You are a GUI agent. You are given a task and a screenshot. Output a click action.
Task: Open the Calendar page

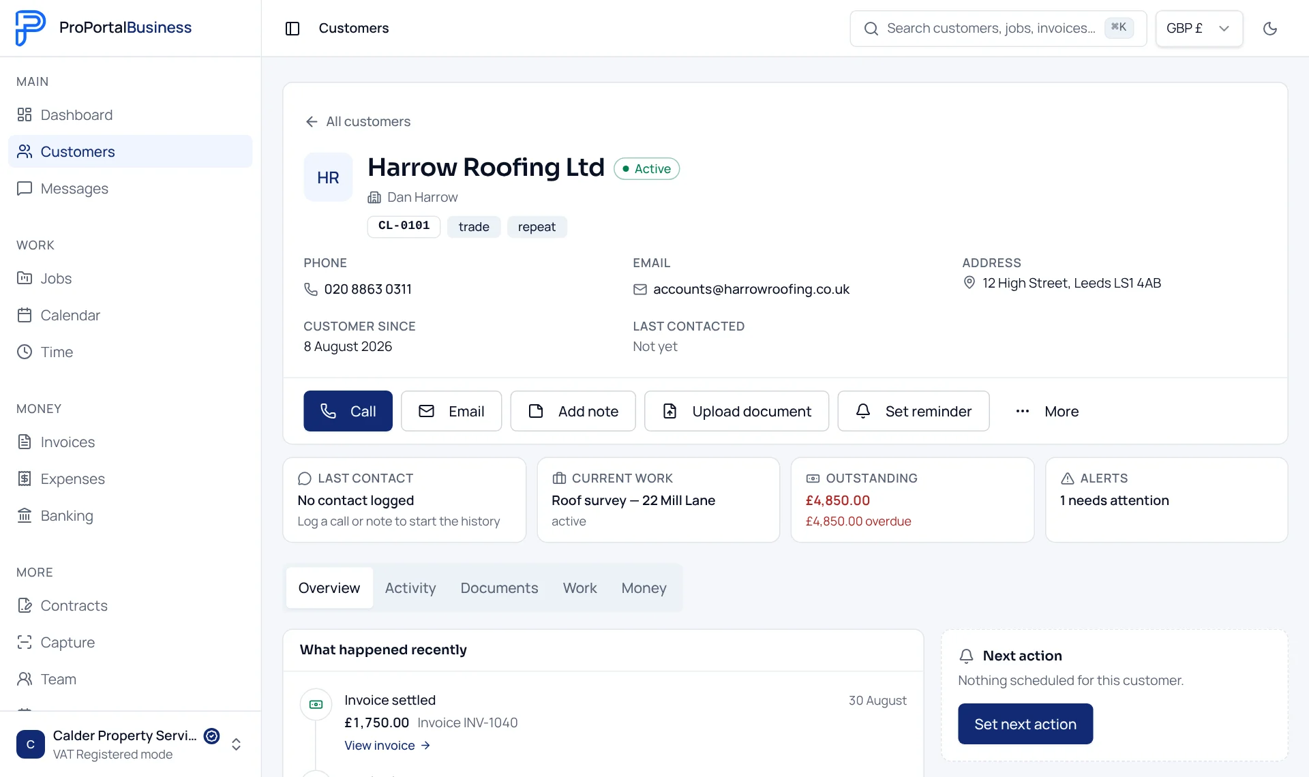pyautogui.click(x=130, y=315)
